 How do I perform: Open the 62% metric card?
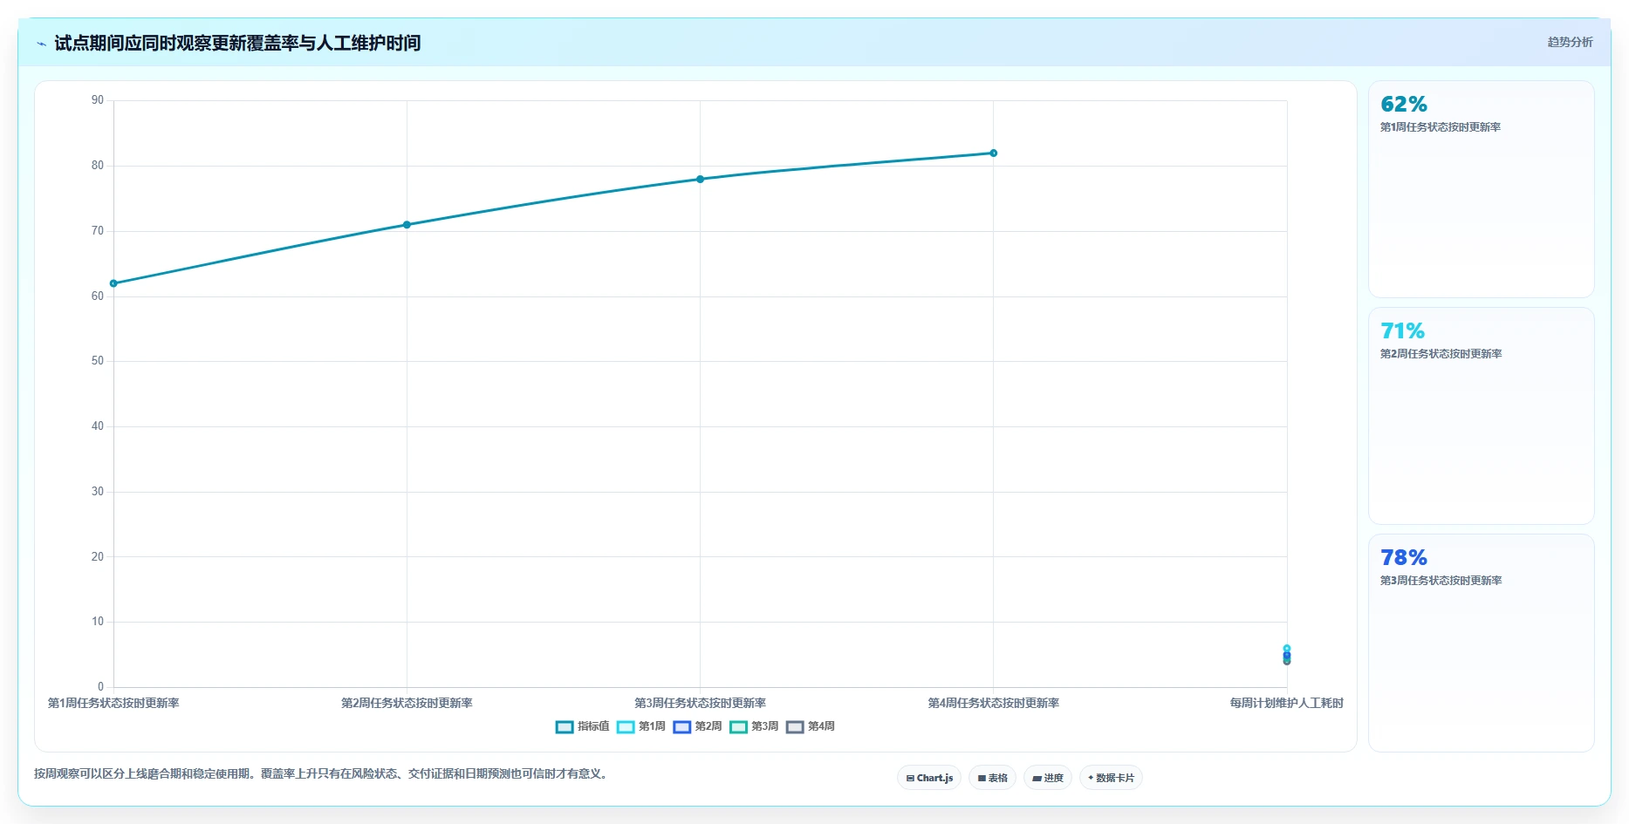coord(1481,189)
